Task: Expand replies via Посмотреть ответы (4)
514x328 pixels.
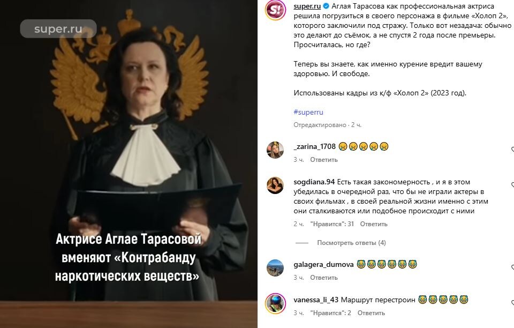Action: [351, 243]
